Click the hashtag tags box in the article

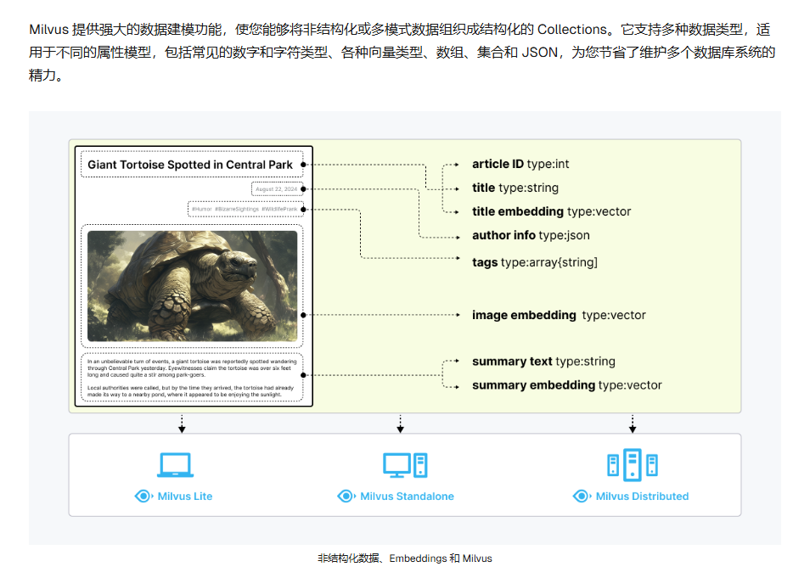tap(245, 209)
